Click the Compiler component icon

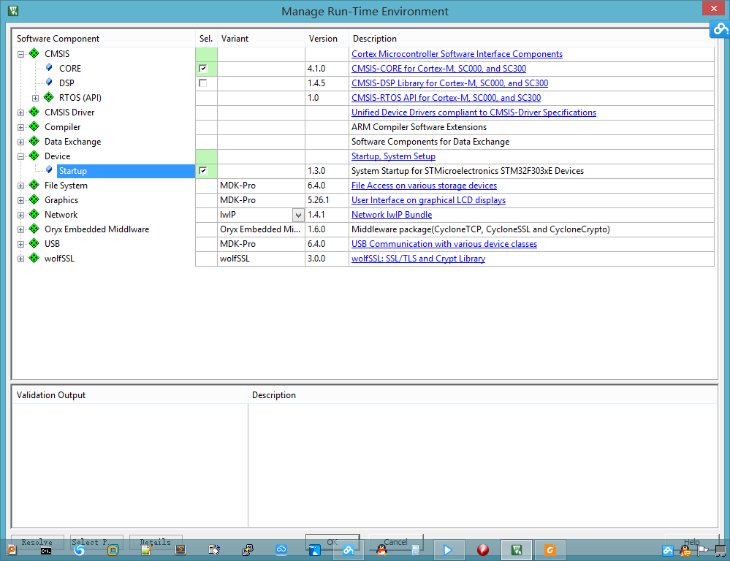[34, 126]
